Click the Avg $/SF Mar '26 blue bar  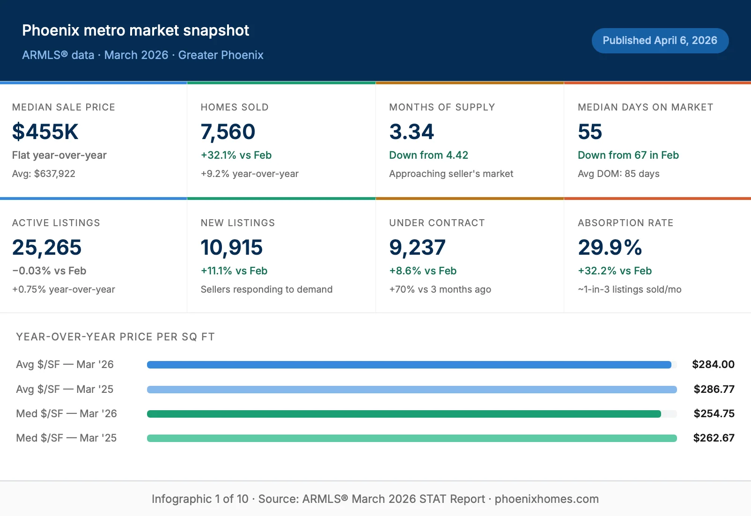tap(409, 365)
